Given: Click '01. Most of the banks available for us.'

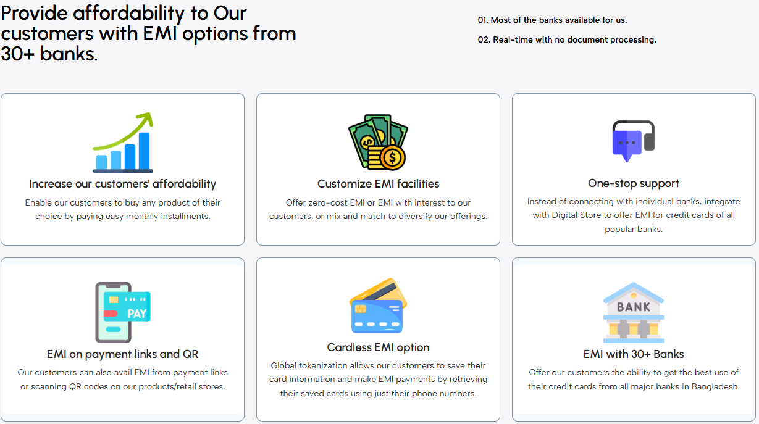Looking at the screenshot, I should click(552, 20).
